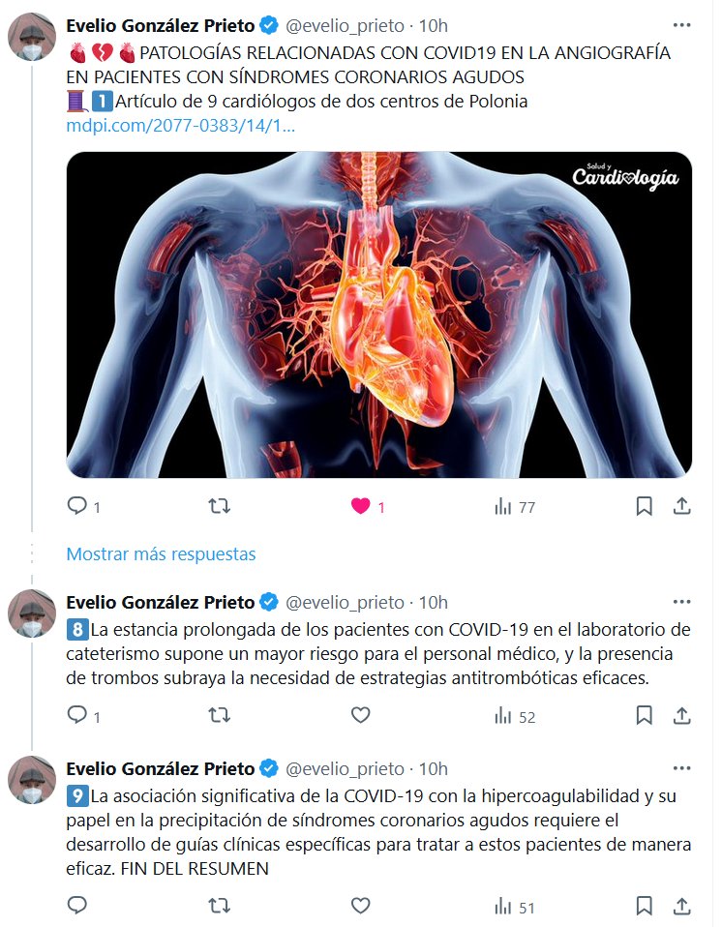The width and height of the screenshot is (722, 927).
Task: Reply to the first tweet about COVID19 angiography
Action: 77,506
